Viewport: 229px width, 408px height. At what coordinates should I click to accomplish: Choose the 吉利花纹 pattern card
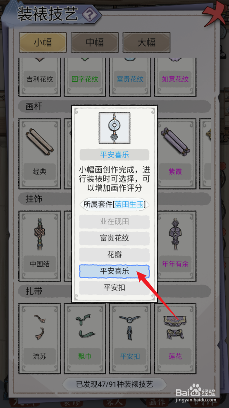39,77
